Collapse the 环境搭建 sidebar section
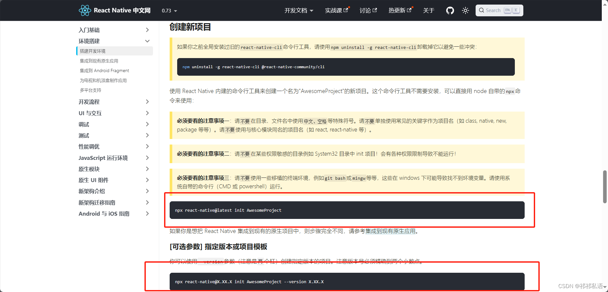 (x=114, y=41)
